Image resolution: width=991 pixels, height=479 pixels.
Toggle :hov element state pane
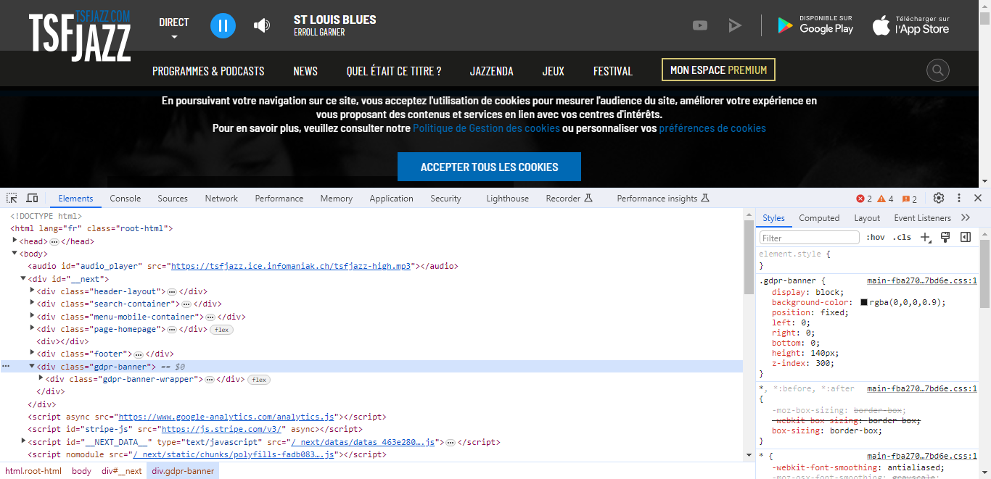point(876,237)
